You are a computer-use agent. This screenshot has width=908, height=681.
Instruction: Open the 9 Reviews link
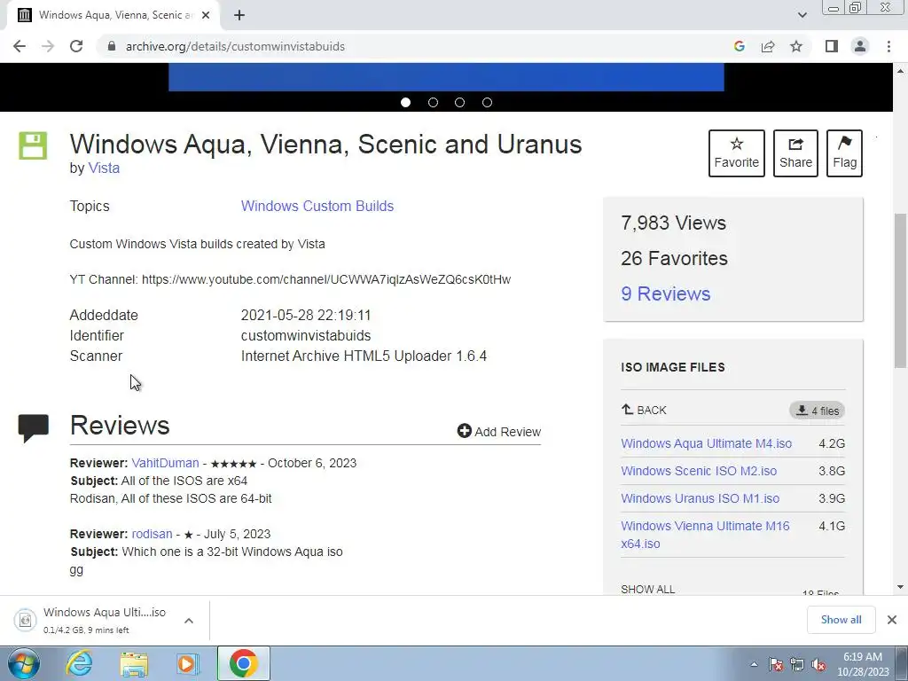665,294
